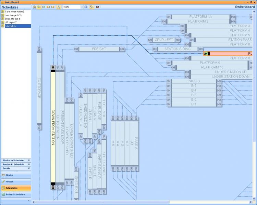
Task: Click the red locomotive toolbar icon
Action: pos(98,7)
